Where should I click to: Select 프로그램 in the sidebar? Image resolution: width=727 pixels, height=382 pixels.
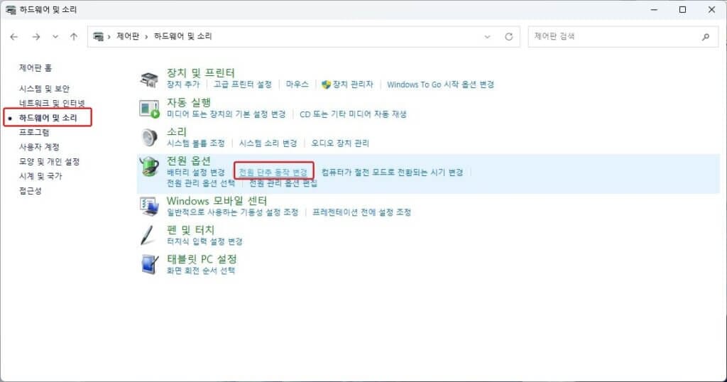(34, 132)
